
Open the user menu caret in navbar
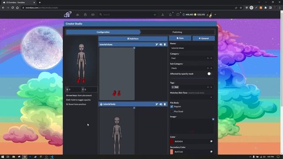(x=215, y=15)
